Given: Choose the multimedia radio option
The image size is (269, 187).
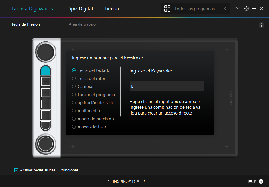Looking at the screenshot, I should (74, 111).
